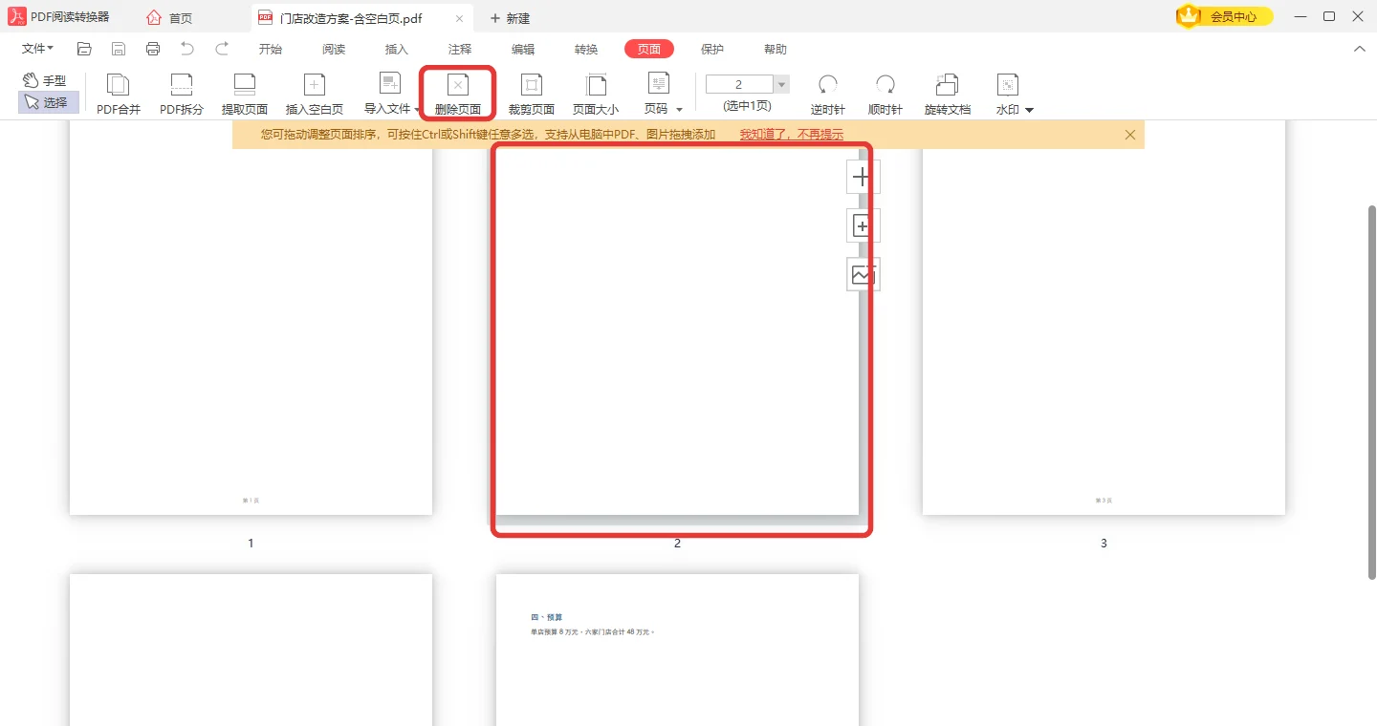Open the 页面大小 page size tool
Viewport: 1377px width, 726px height.
pos(596,95)
